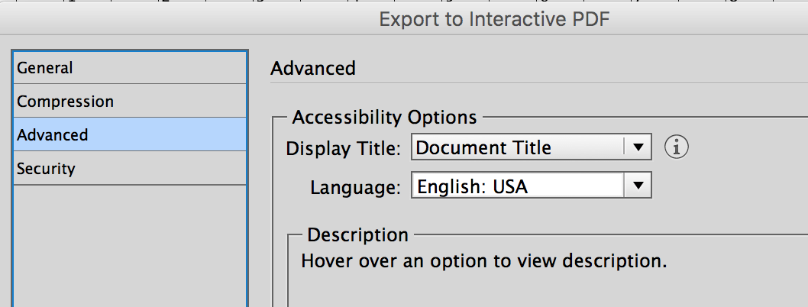The width and height of the screenshot is (808, 307).
Task: Click the hover description hint text
Action: (x=484, y=261)
